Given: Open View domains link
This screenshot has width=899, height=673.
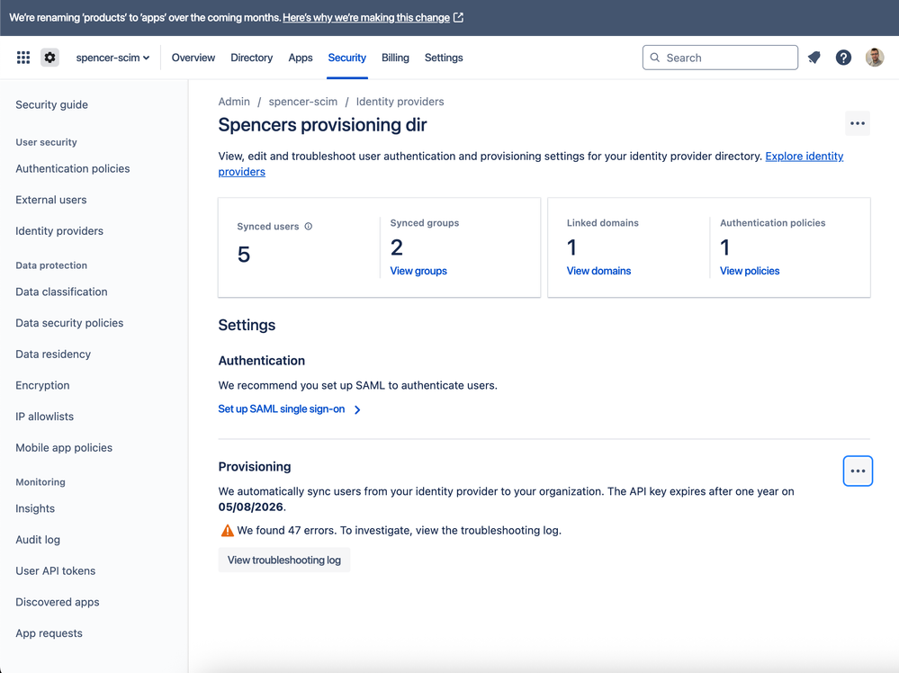Looking at the screenshot, I should coord(598,271).
